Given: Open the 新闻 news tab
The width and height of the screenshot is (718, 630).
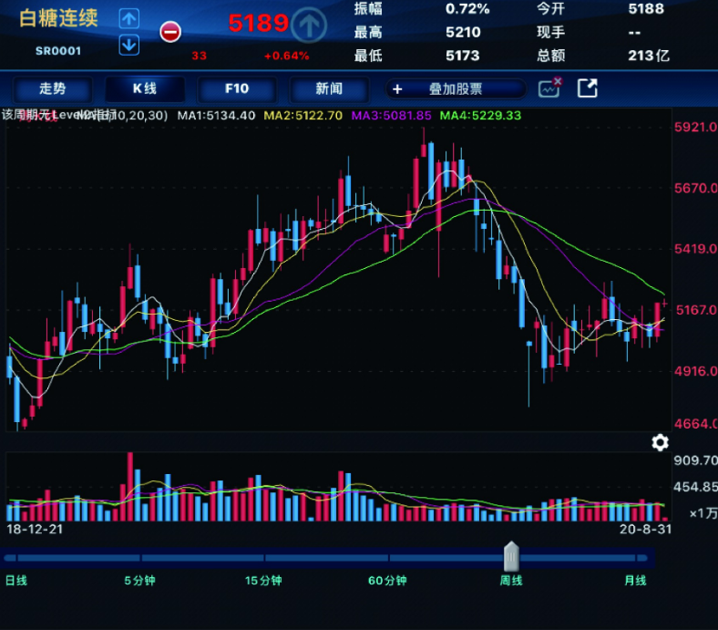Looking at the screenshot, I should point(329,89).
